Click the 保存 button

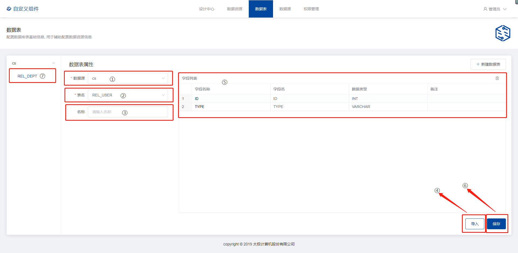click(x=496, y=224)
